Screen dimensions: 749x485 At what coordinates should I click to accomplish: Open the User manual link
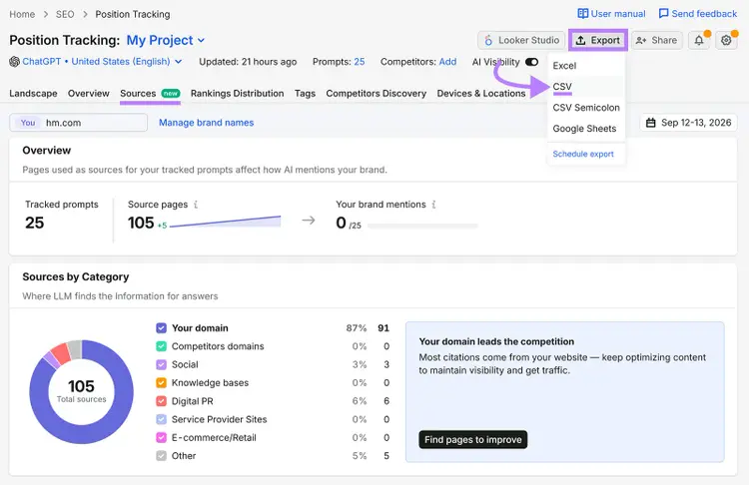click(x=611, y=13)
